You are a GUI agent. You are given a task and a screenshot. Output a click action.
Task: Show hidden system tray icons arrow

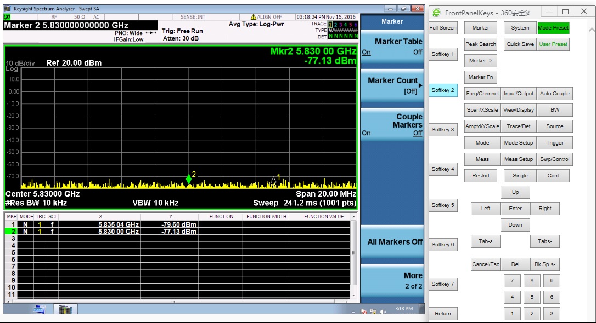click(354, 311)
